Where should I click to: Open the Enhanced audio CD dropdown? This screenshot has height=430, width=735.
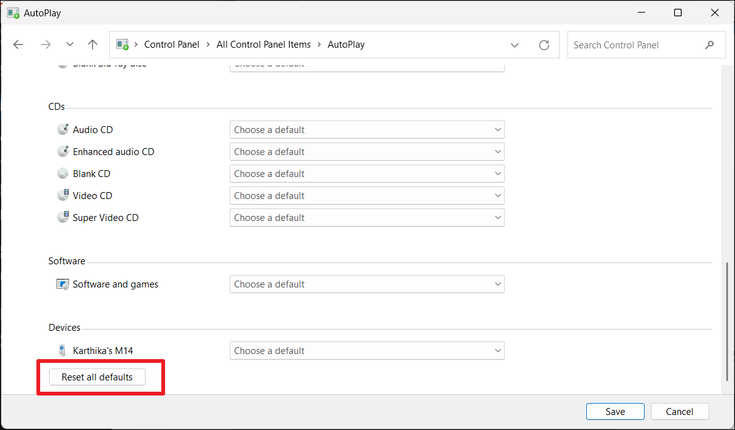pyautogui.click(x=367, y=152)
